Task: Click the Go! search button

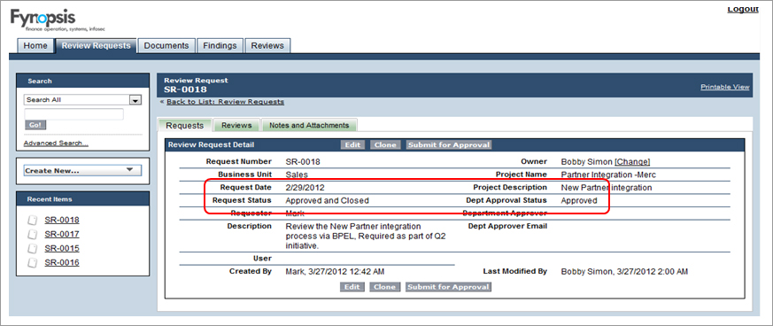Action: pos(35,125)
